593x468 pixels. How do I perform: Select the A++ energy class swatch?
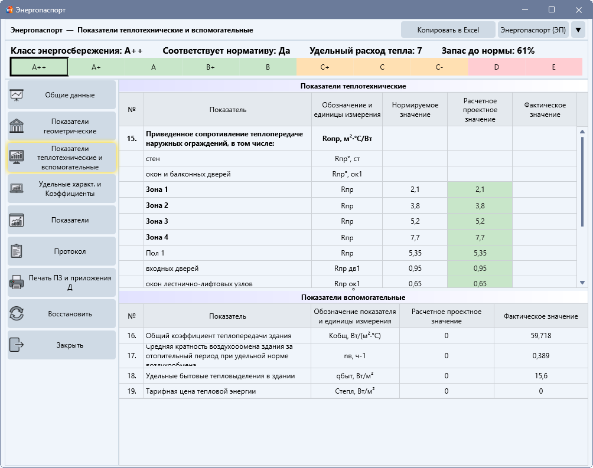(39, 67)
